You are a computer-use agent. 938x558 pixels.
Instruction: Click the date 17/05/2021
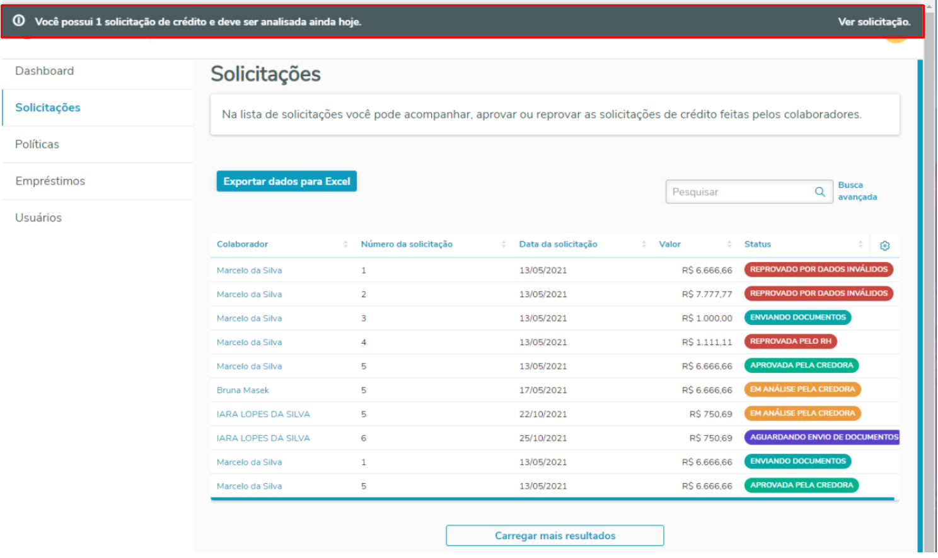point(543,390)
